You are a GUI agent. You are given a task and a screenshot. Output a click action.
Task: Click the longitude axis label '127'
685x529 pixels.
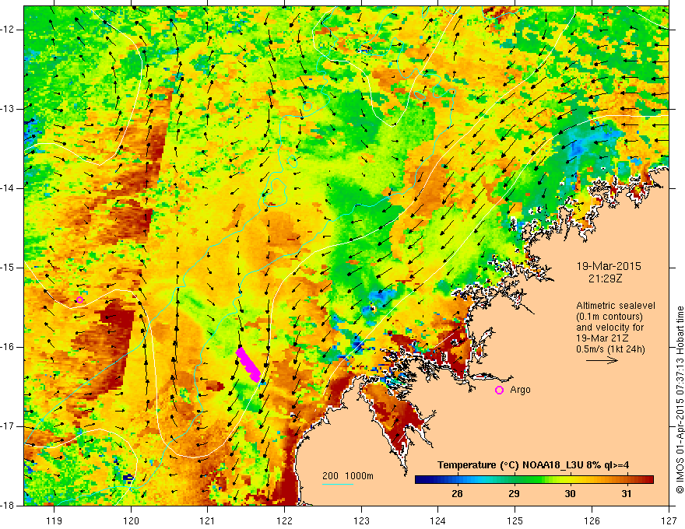click(x=669, y=521)
